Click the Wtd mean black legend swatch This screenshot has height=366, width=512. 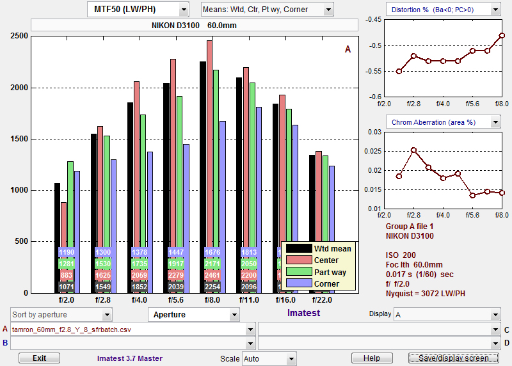[x=299, y=248]
